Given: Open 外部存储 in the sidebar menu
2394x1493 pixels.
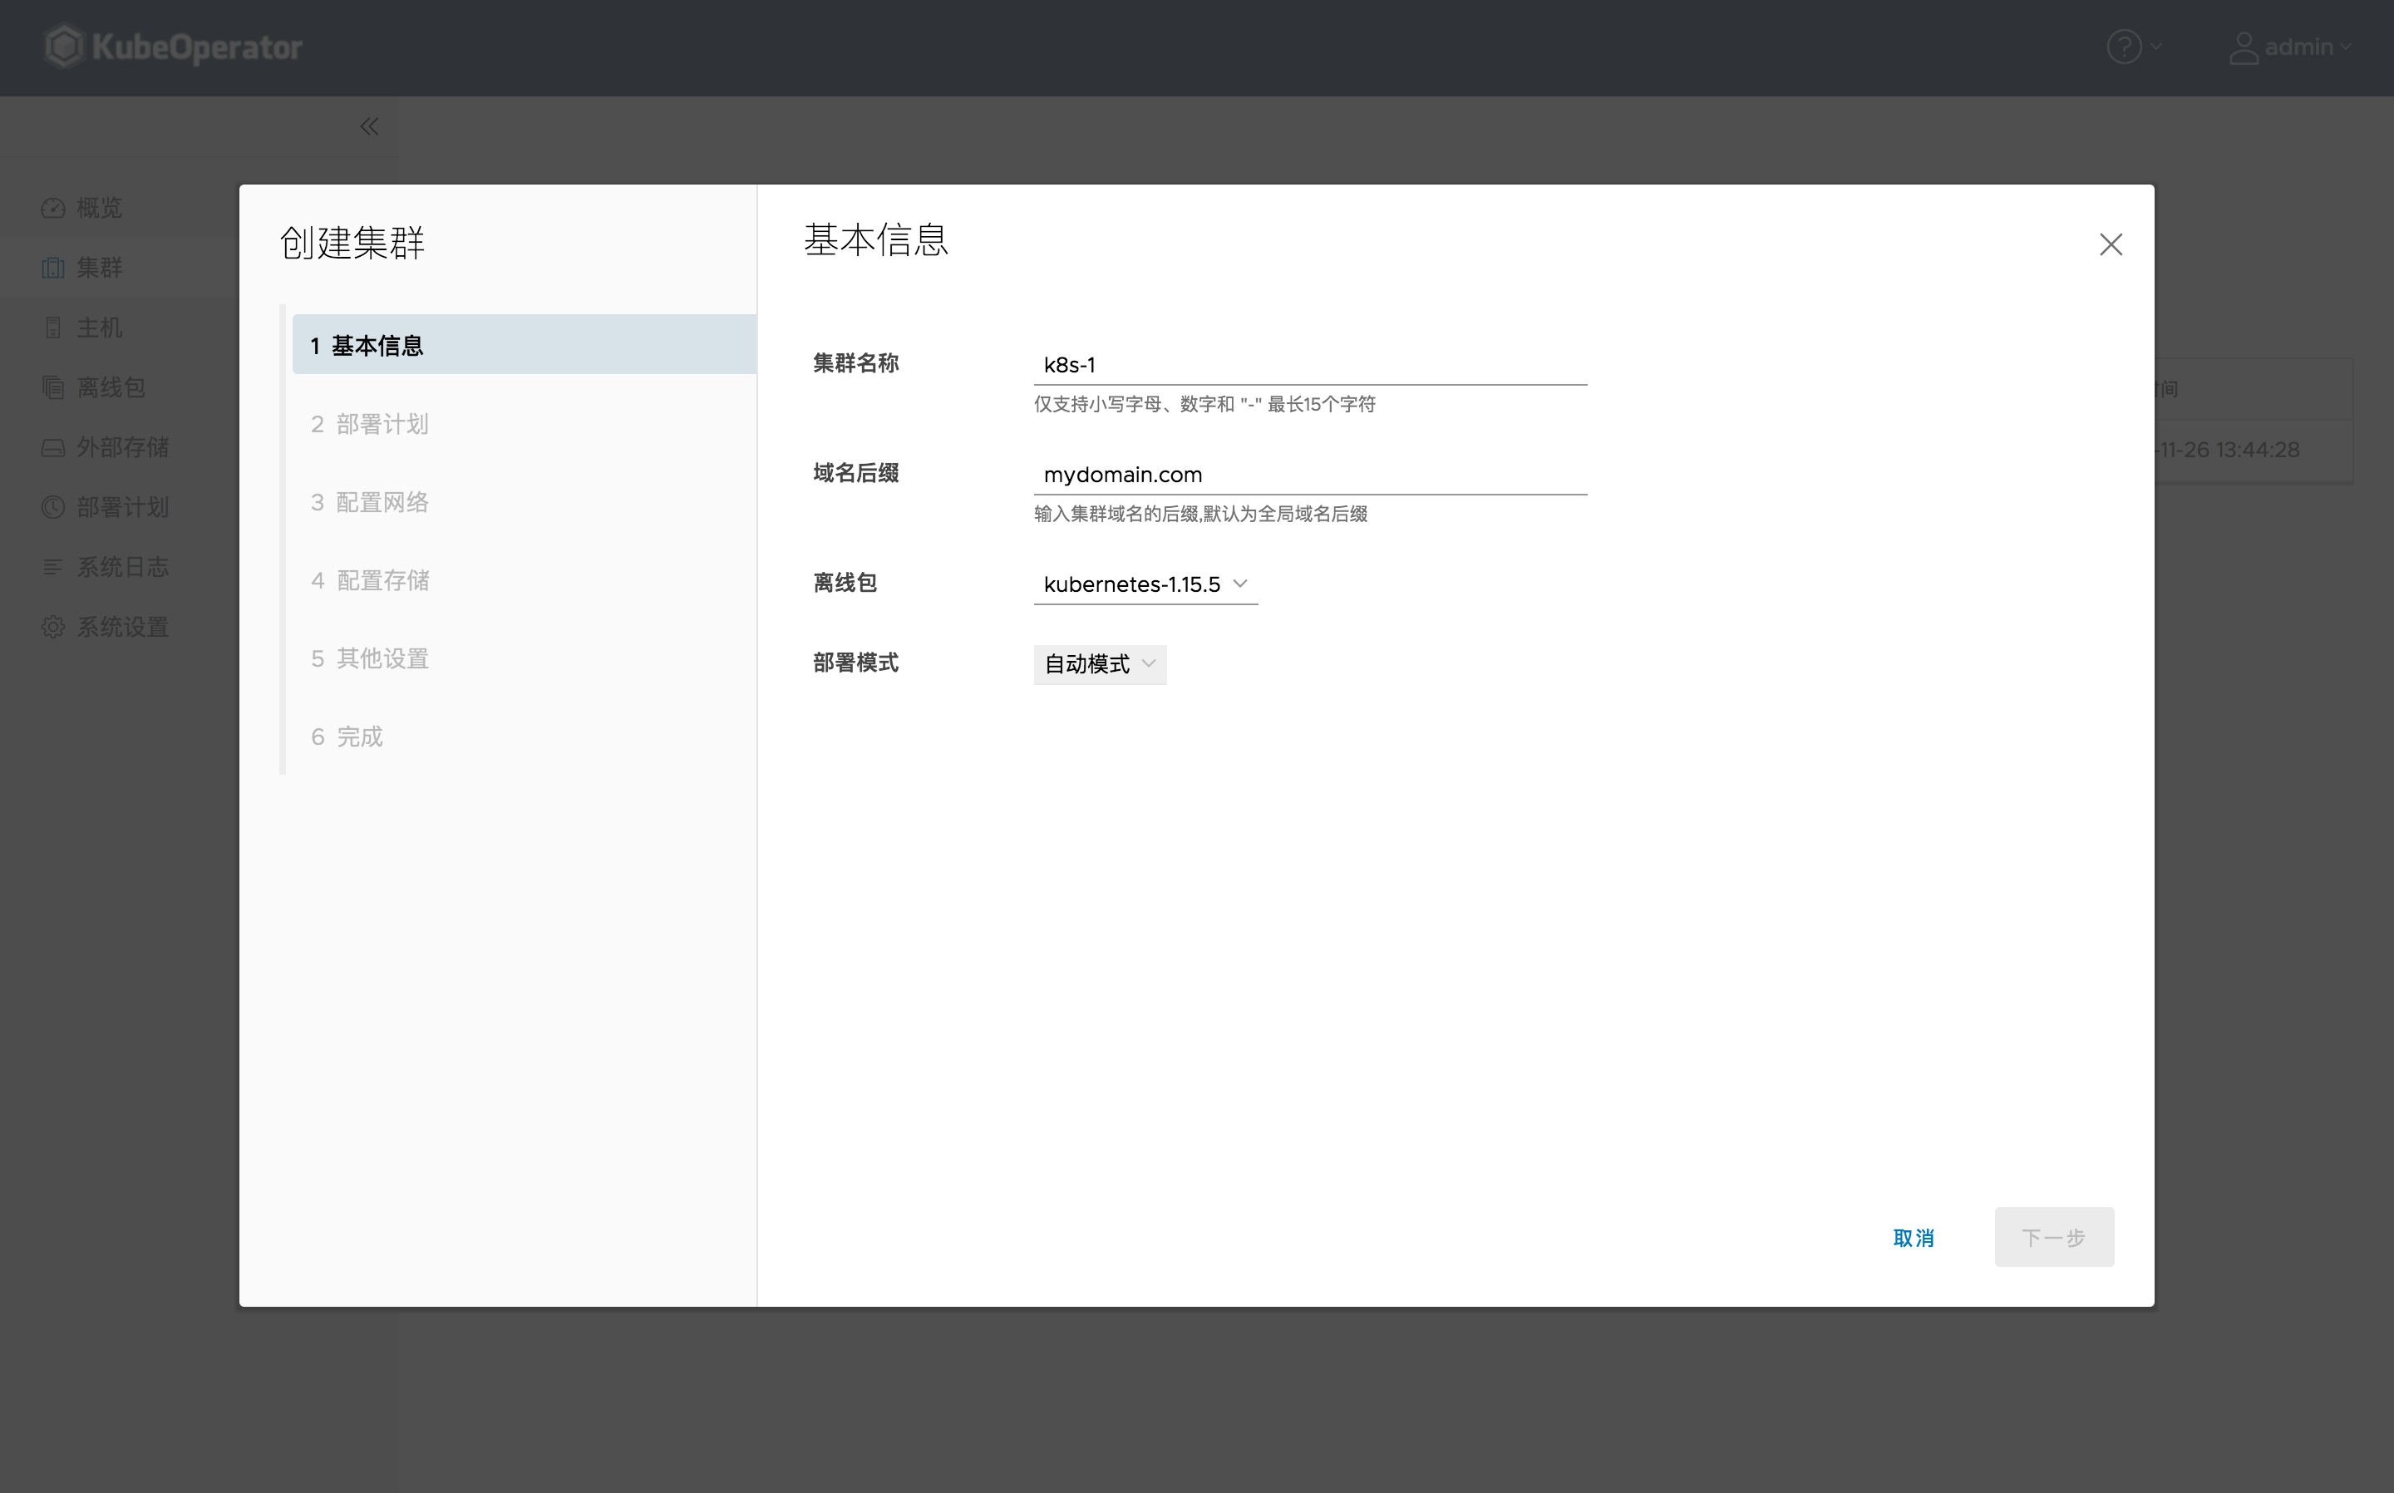Looking at the screenshot, I should pos(122,447).
